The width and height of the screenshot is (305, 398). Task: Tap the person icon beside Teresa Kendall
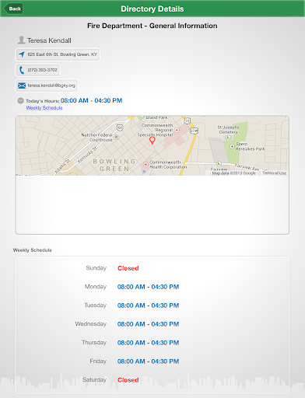point(21,40)
